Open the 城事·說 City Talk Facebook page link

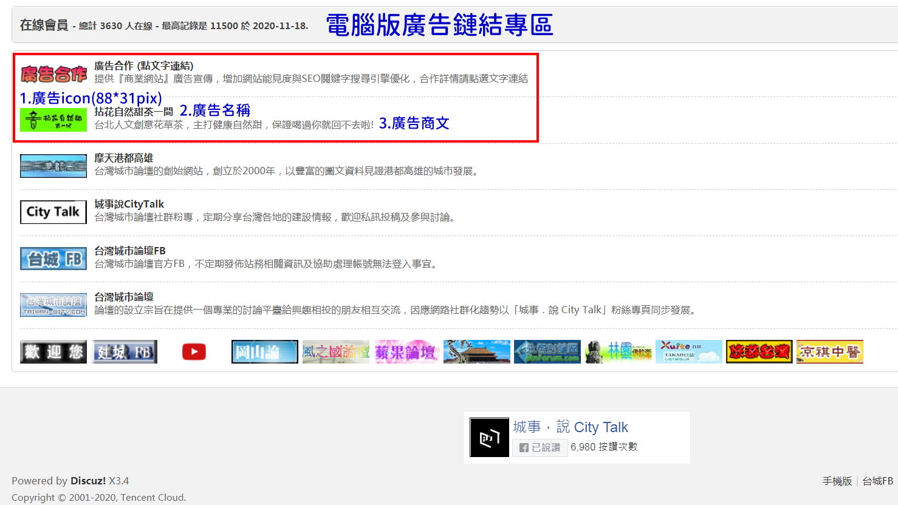click(x=571, y=427)
